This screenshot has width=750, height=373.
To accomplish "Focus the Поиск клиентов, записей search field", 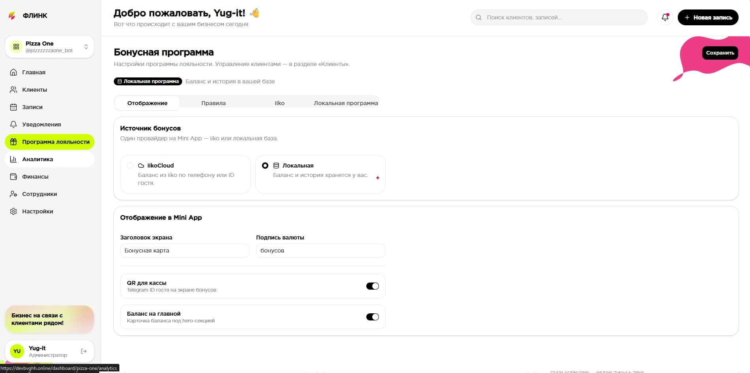I will click(559, 17).
